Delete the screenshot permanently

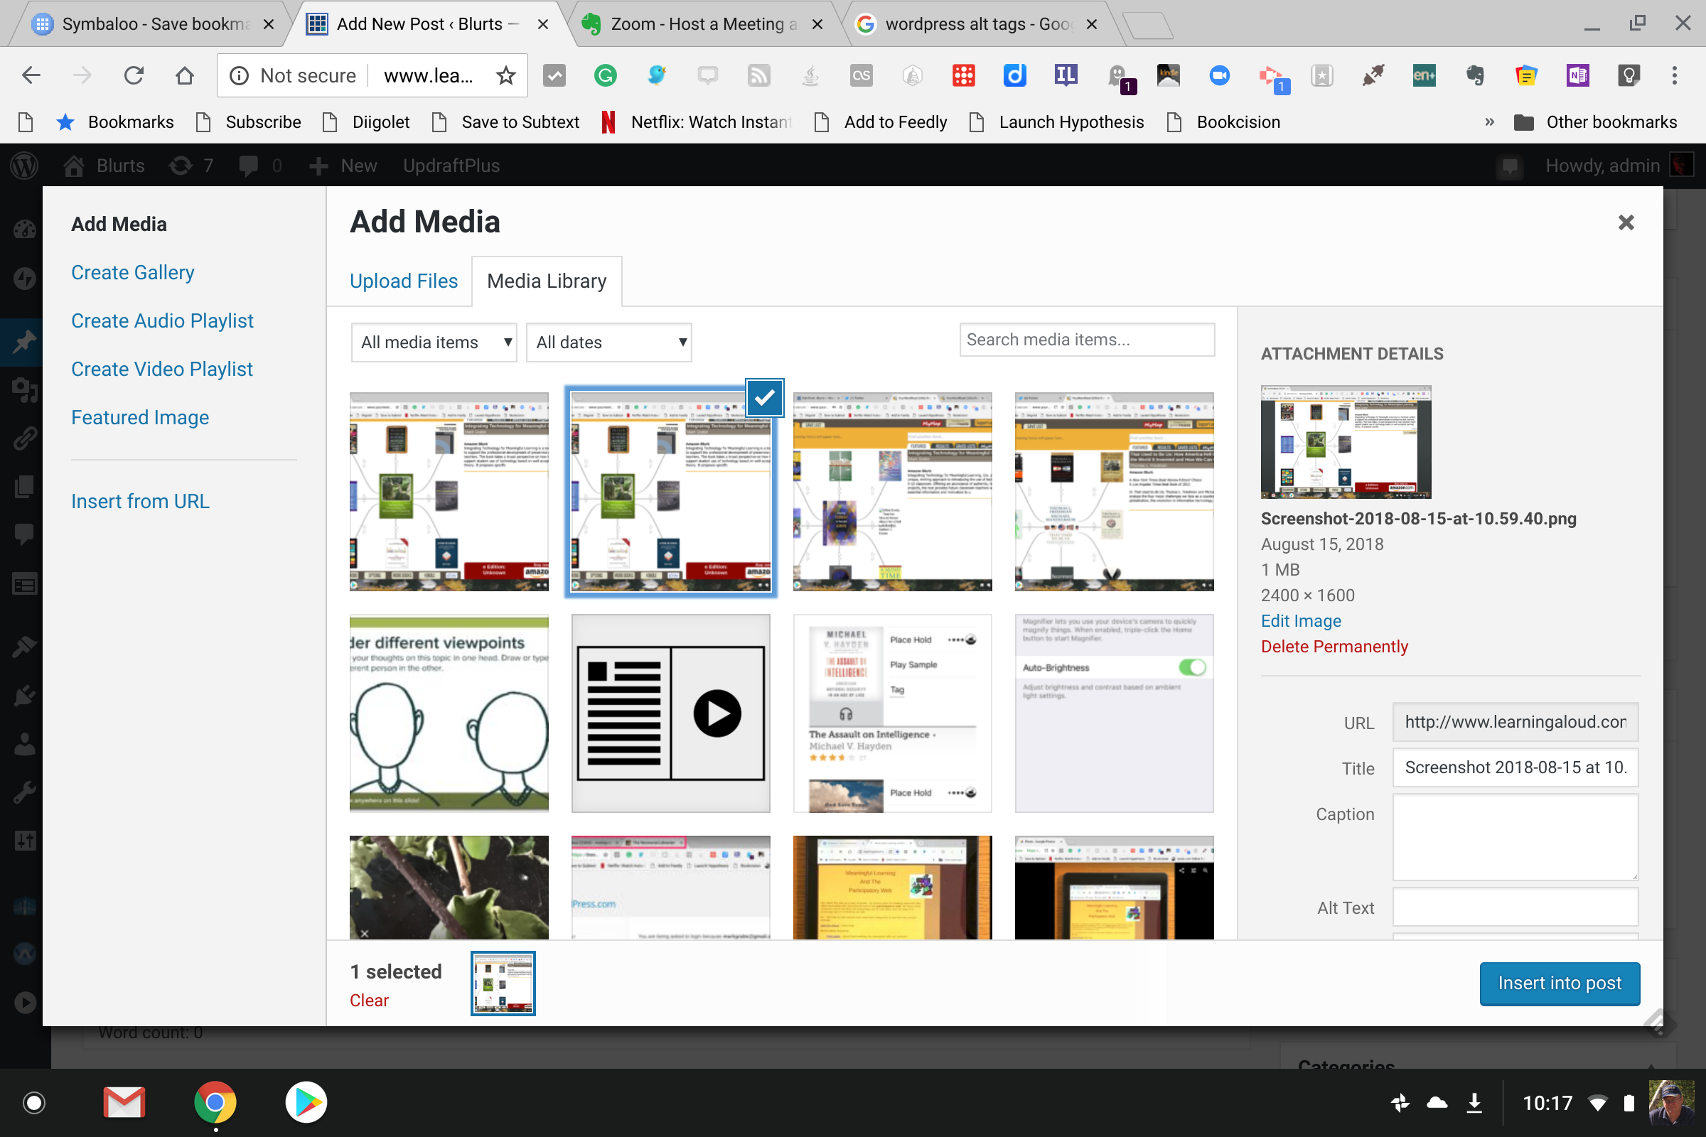[x=1335, y=646]
